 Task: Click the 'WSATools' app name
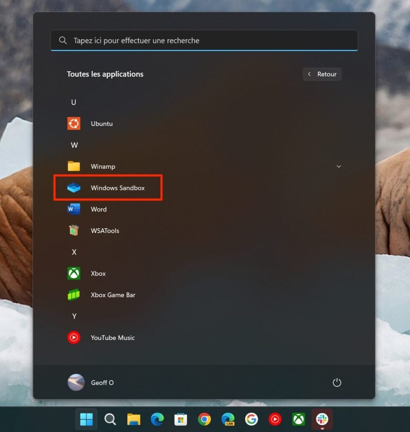(105, 231)
